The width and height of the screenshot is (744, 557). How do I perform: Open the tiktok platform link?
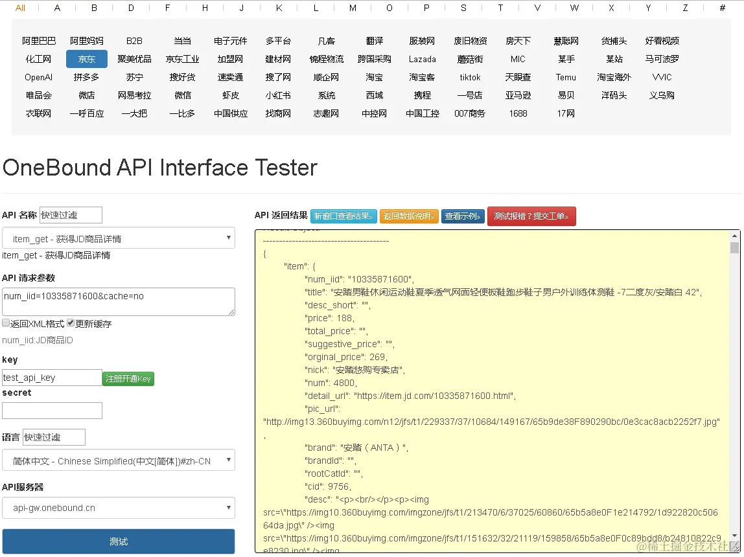(x=471, y=77)
